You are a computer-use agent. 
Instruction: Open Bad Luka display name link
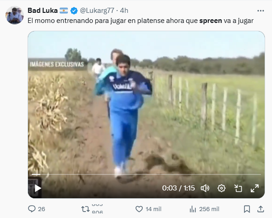click(43, 11)
